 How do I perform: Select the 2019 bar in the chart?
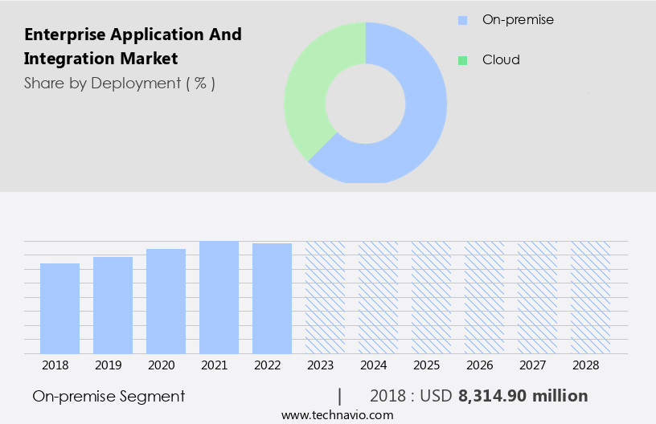[x=113, y=305]
